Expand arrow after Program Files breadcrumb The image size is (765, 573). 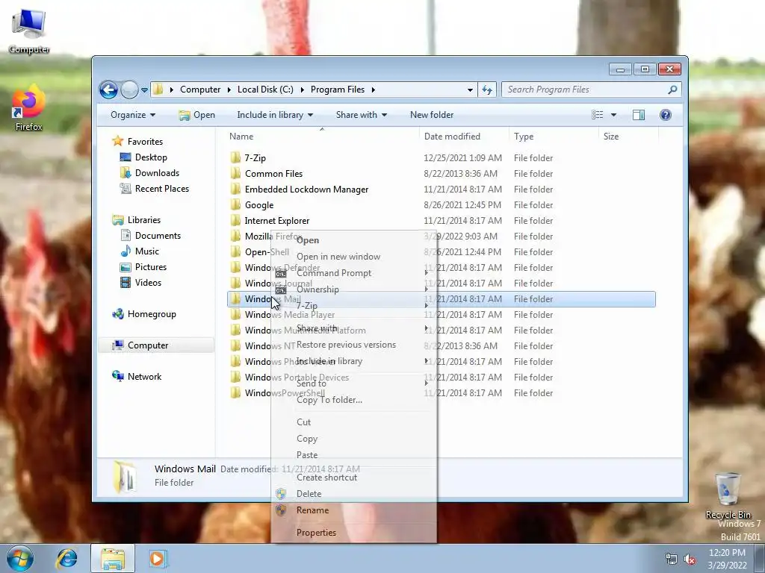tap(374, 90)
